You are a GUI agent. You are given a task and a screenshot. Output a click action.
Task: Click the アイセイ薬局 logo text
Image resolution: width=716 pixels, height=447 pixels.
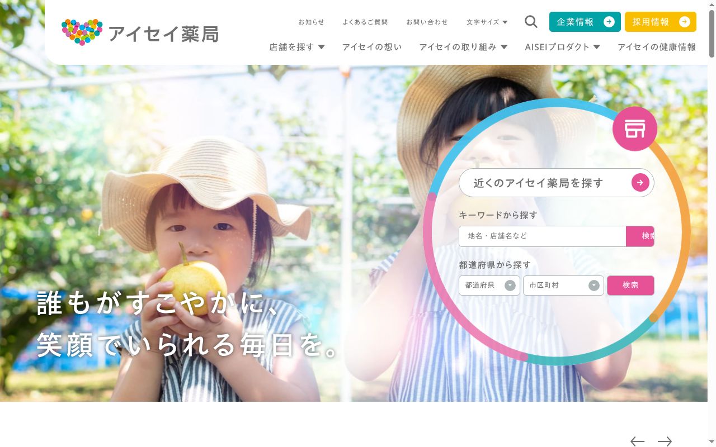(163, 34)
